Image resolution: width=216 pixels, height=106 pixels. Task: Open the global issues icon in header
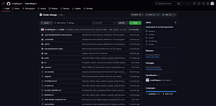coord(194,4)
